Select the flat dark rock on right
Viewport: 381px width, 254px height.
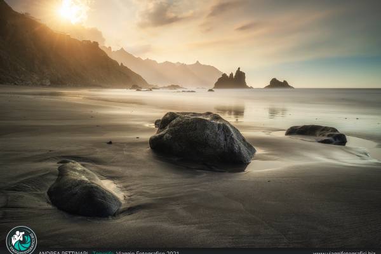pyautogui.click(x=316, y=133)
